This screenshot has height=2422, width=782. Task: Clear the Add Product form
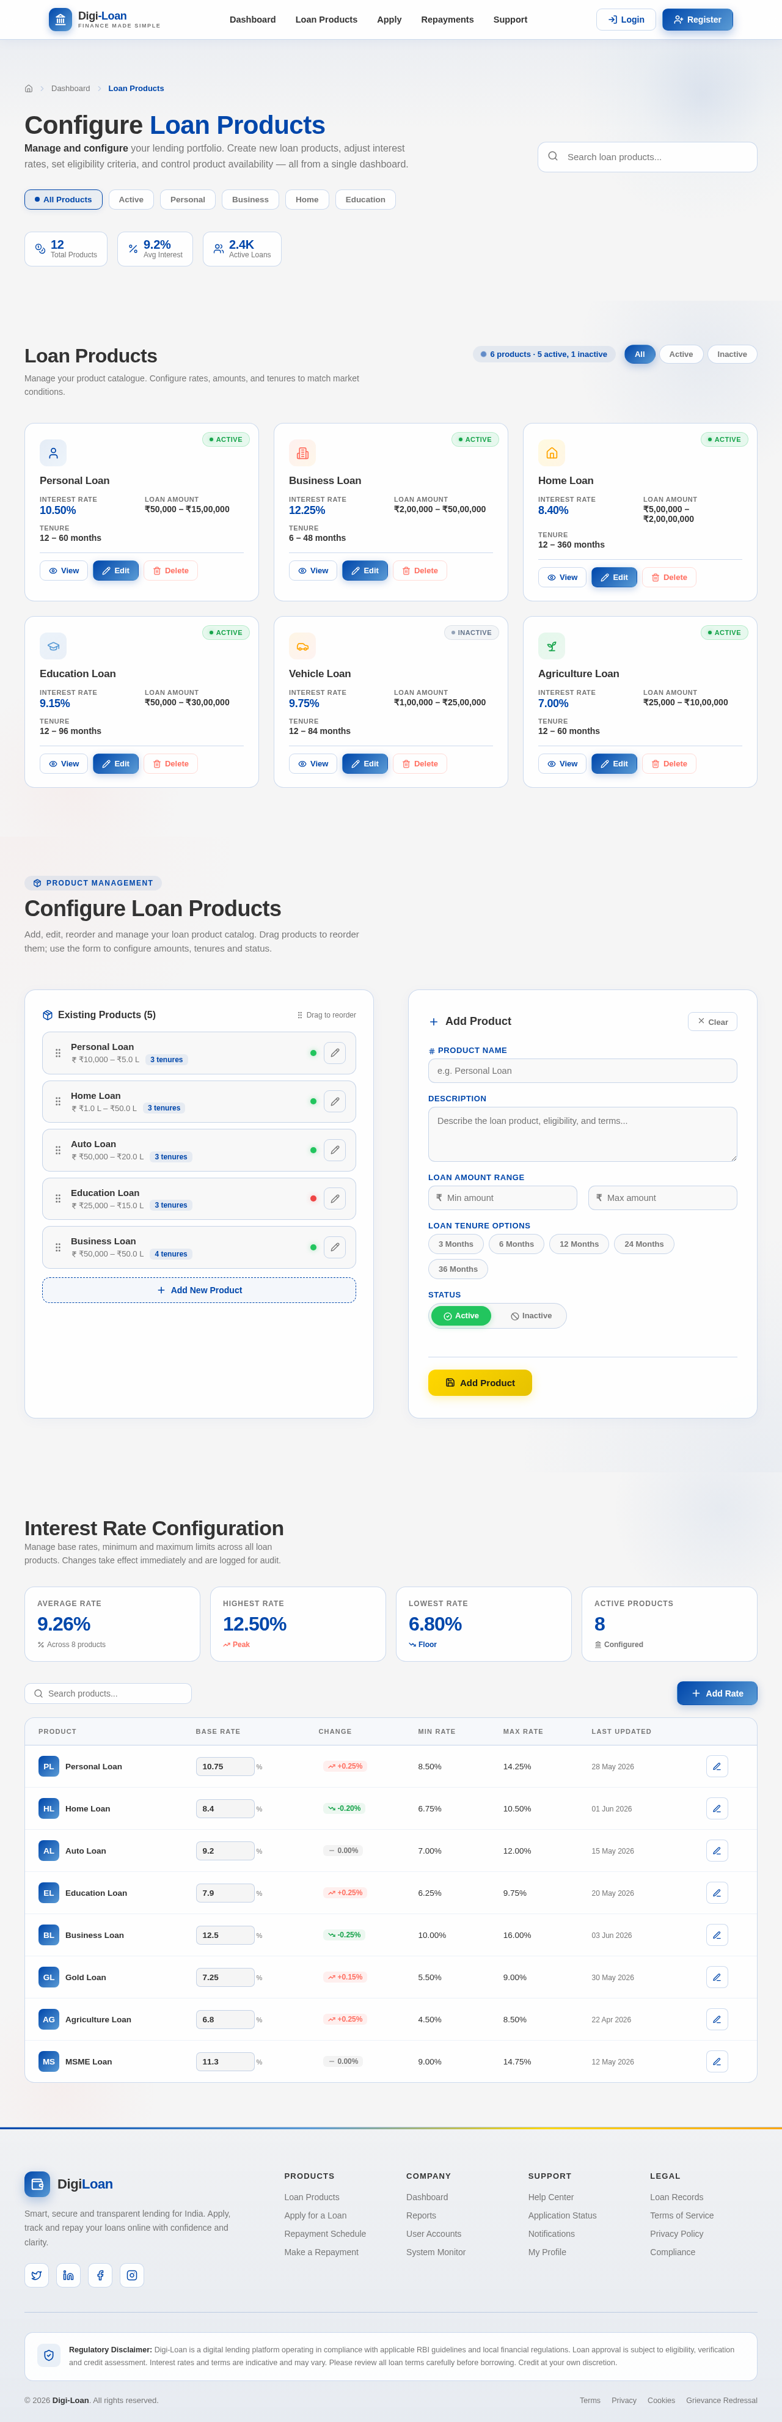coord(712,1022)
